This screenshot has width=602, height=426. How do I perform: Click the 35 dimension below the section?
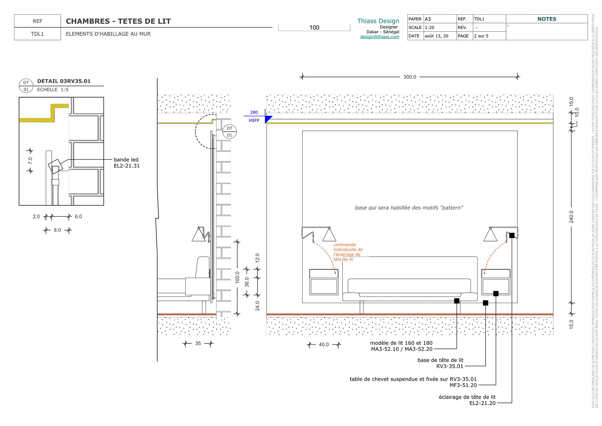(x=198, y=343)
